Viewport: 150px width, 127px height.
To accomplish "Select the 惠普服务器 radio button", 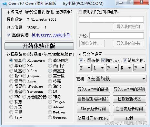I will [x=24, y=97].
